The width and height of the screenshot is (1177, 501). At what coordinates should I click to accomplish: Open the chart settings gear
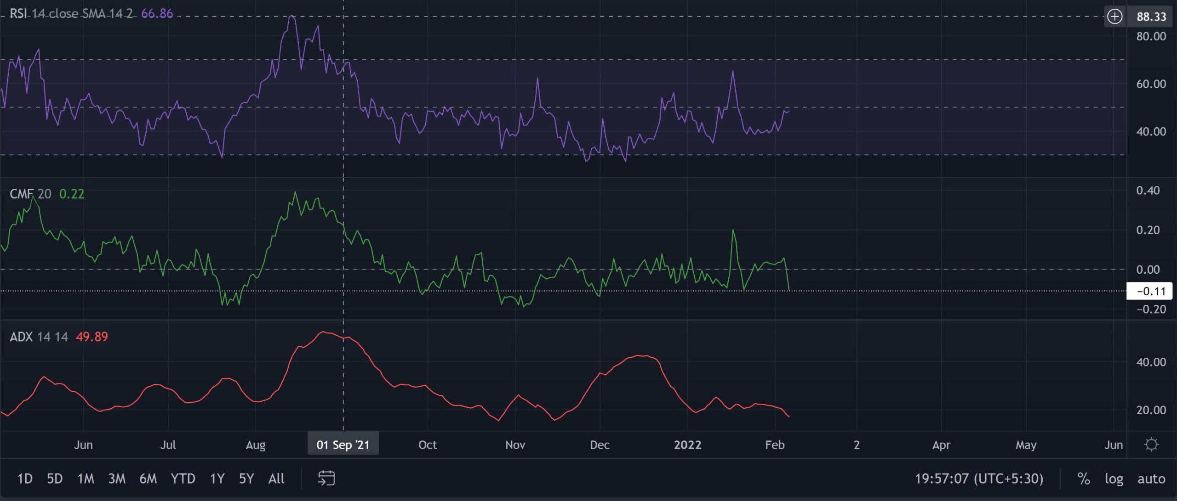pyautogui.click(x=1151, y=444)
